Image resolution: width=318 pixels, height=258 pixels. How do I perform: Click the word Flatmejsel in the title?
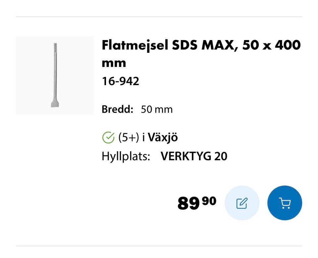(x=135, y=45)
